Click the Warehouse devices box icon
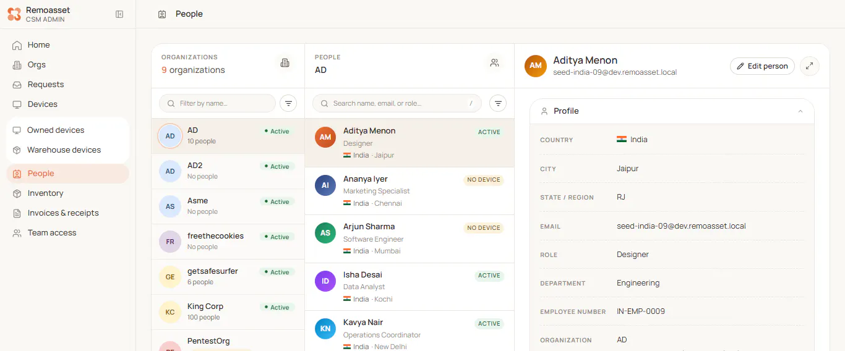 (x=17, y=150)
